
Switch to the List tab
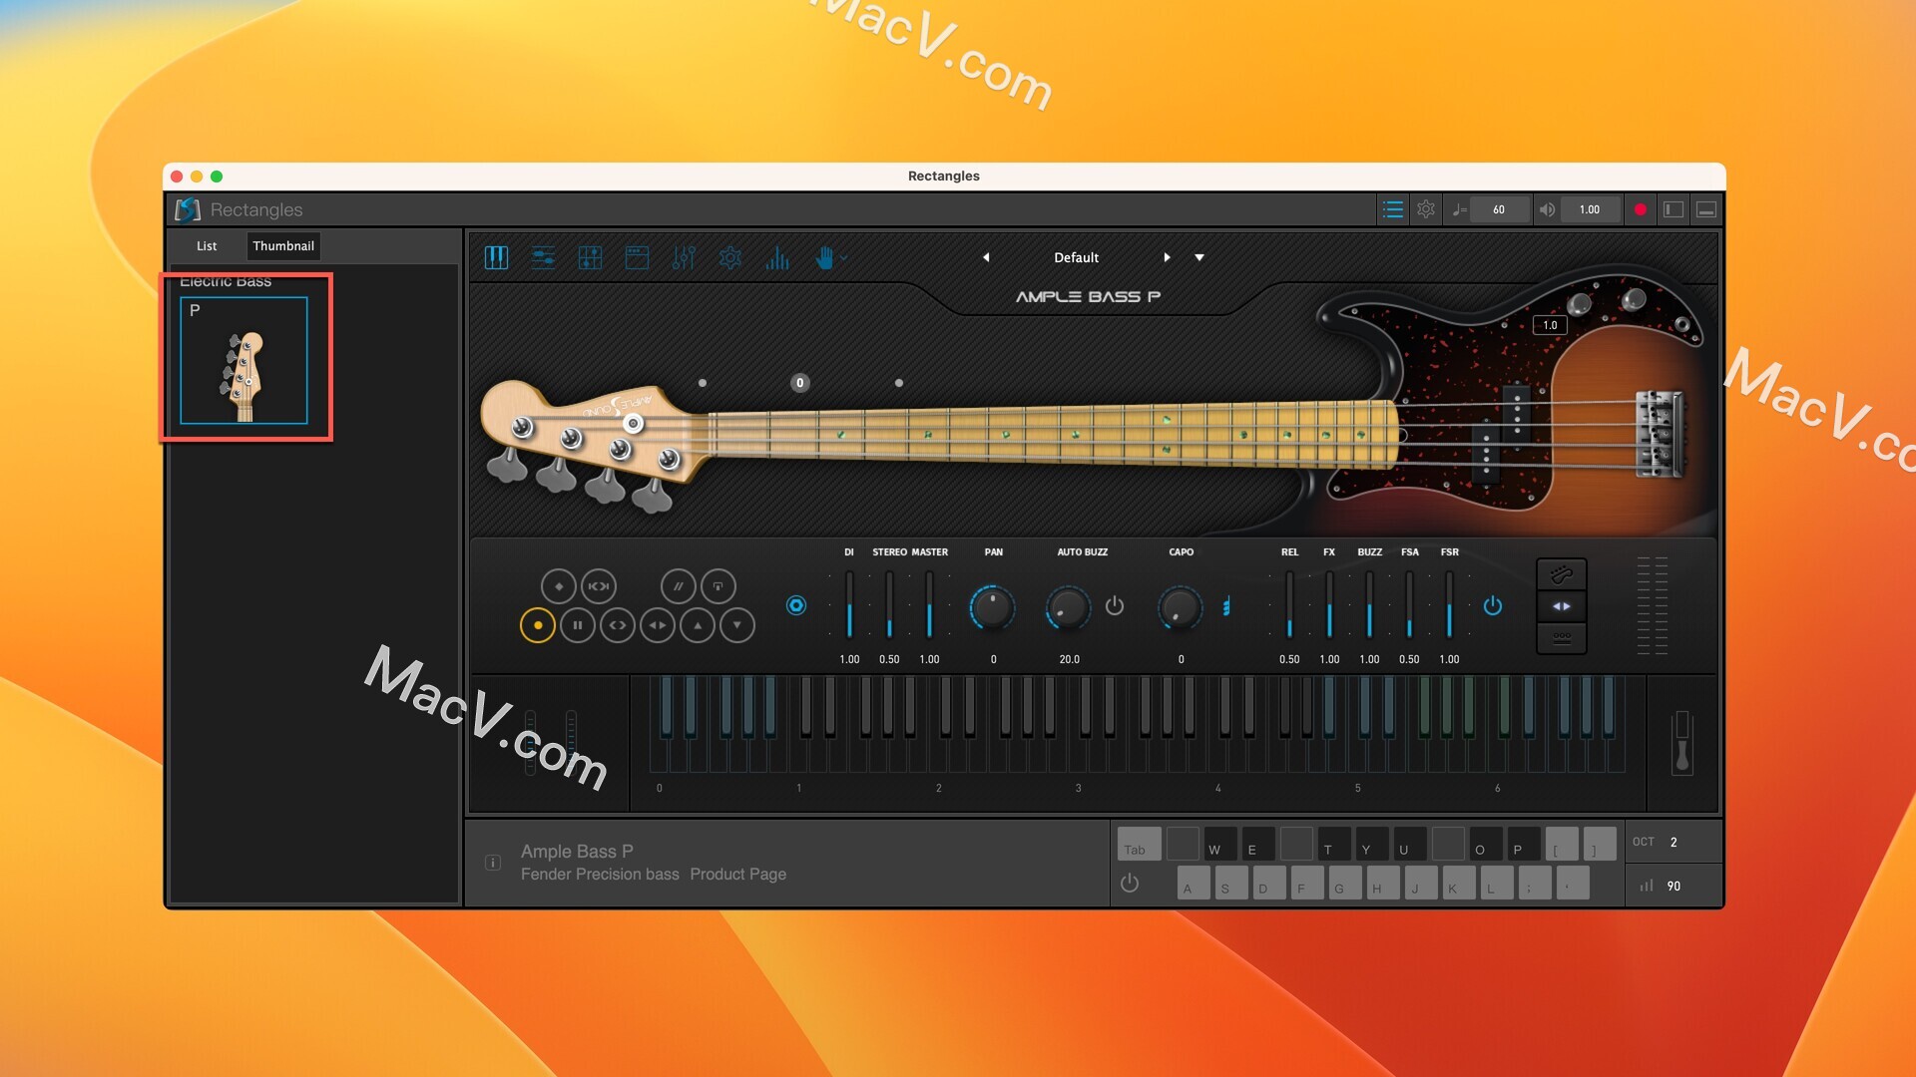(x=207, y=246)
